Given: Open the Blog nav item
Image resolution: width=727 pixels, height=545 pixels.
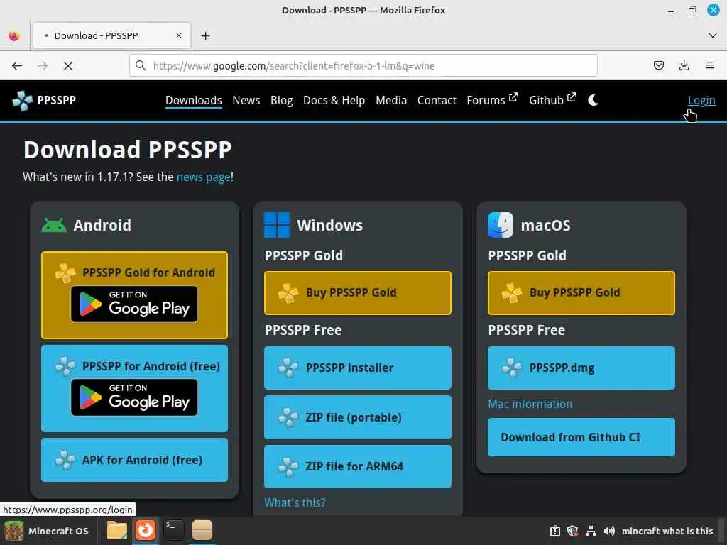Looking at the screenshot, I should 281,100.
